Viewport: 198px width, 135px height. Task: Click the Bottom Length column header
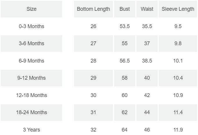click(93, 9)
